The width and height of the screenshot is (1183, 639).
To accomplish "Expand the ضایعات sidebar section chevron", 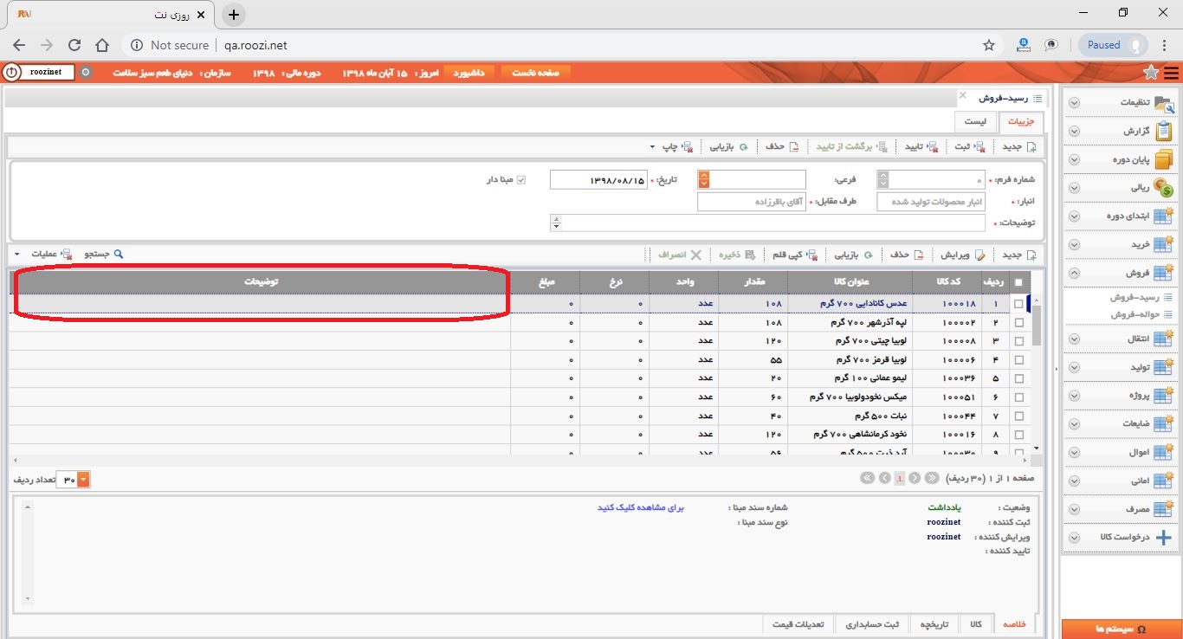I will [x=1074, y=424].
